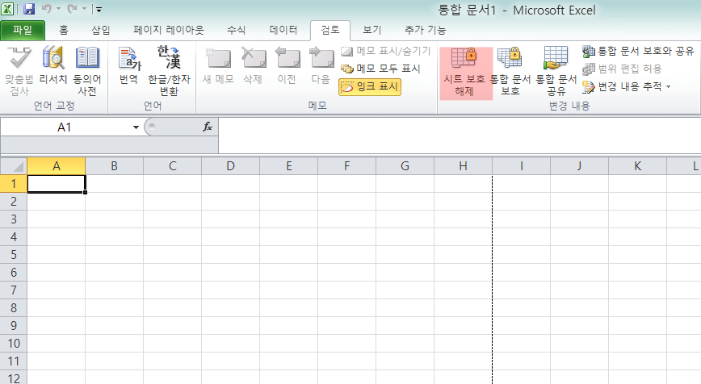Open the 동의어 사전 thesaurus

point(87,70)
